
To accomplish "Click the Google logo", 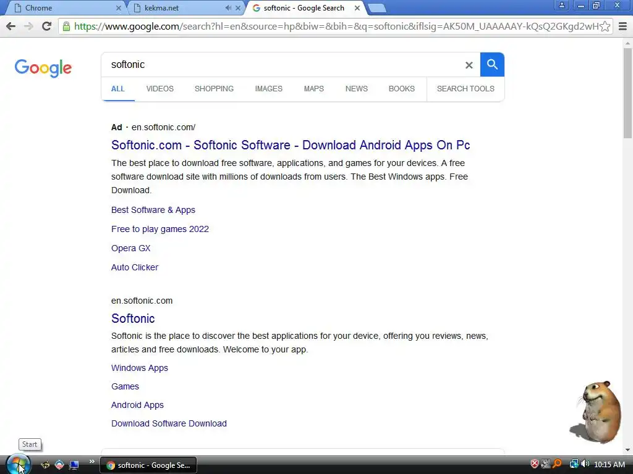I will (x=43, y=68).
